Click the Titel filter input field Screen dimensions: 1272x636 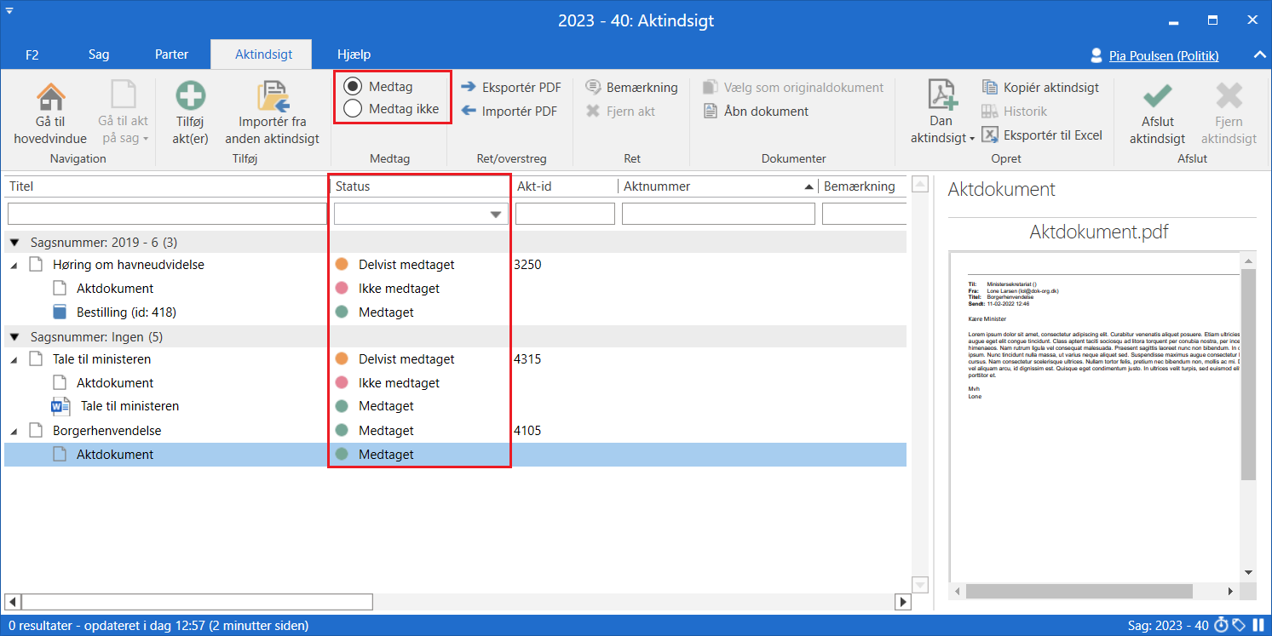click(167, 214)
